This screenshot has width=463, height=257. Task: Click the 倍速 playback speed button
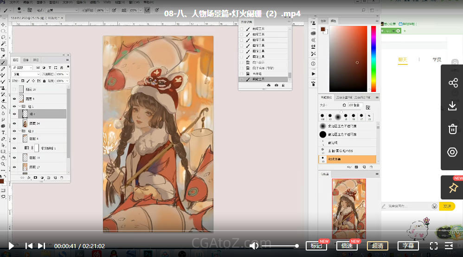(x=347, y=246)
